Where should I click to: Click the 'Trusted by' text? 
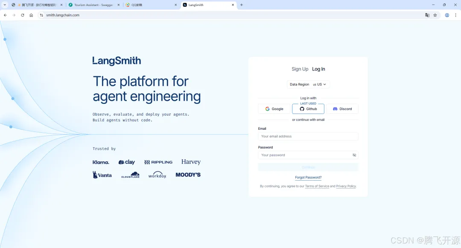coord(104,149)
